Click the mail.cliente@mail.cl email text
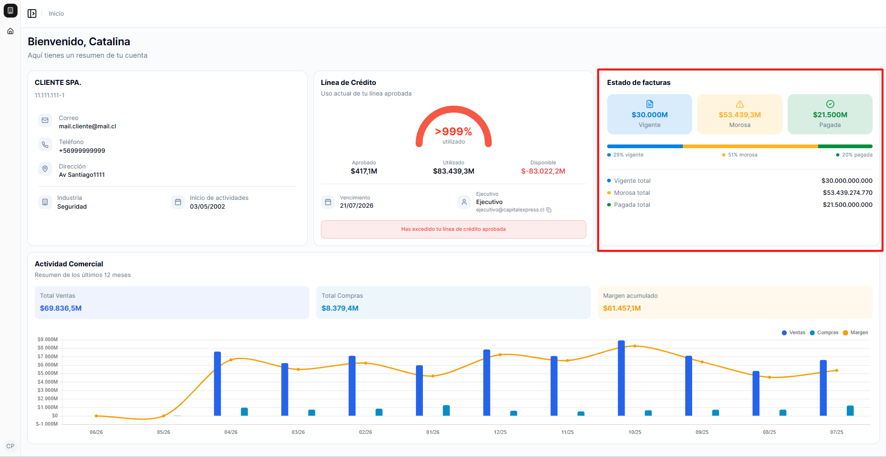 tap(88, 126)
